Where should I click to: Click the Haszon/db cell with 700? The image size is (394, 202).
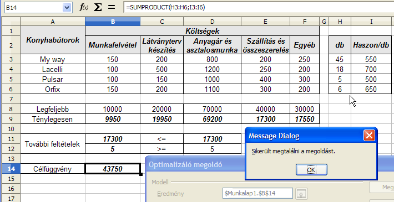pos(371,69)
